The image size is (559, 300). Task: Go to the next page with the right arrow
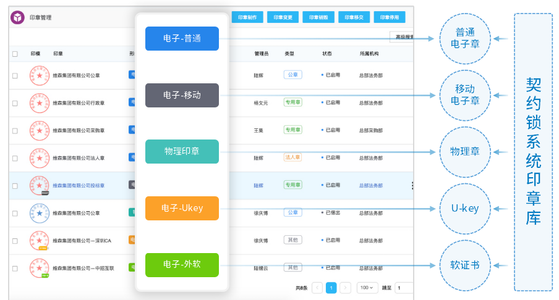[x=345, y=288]
